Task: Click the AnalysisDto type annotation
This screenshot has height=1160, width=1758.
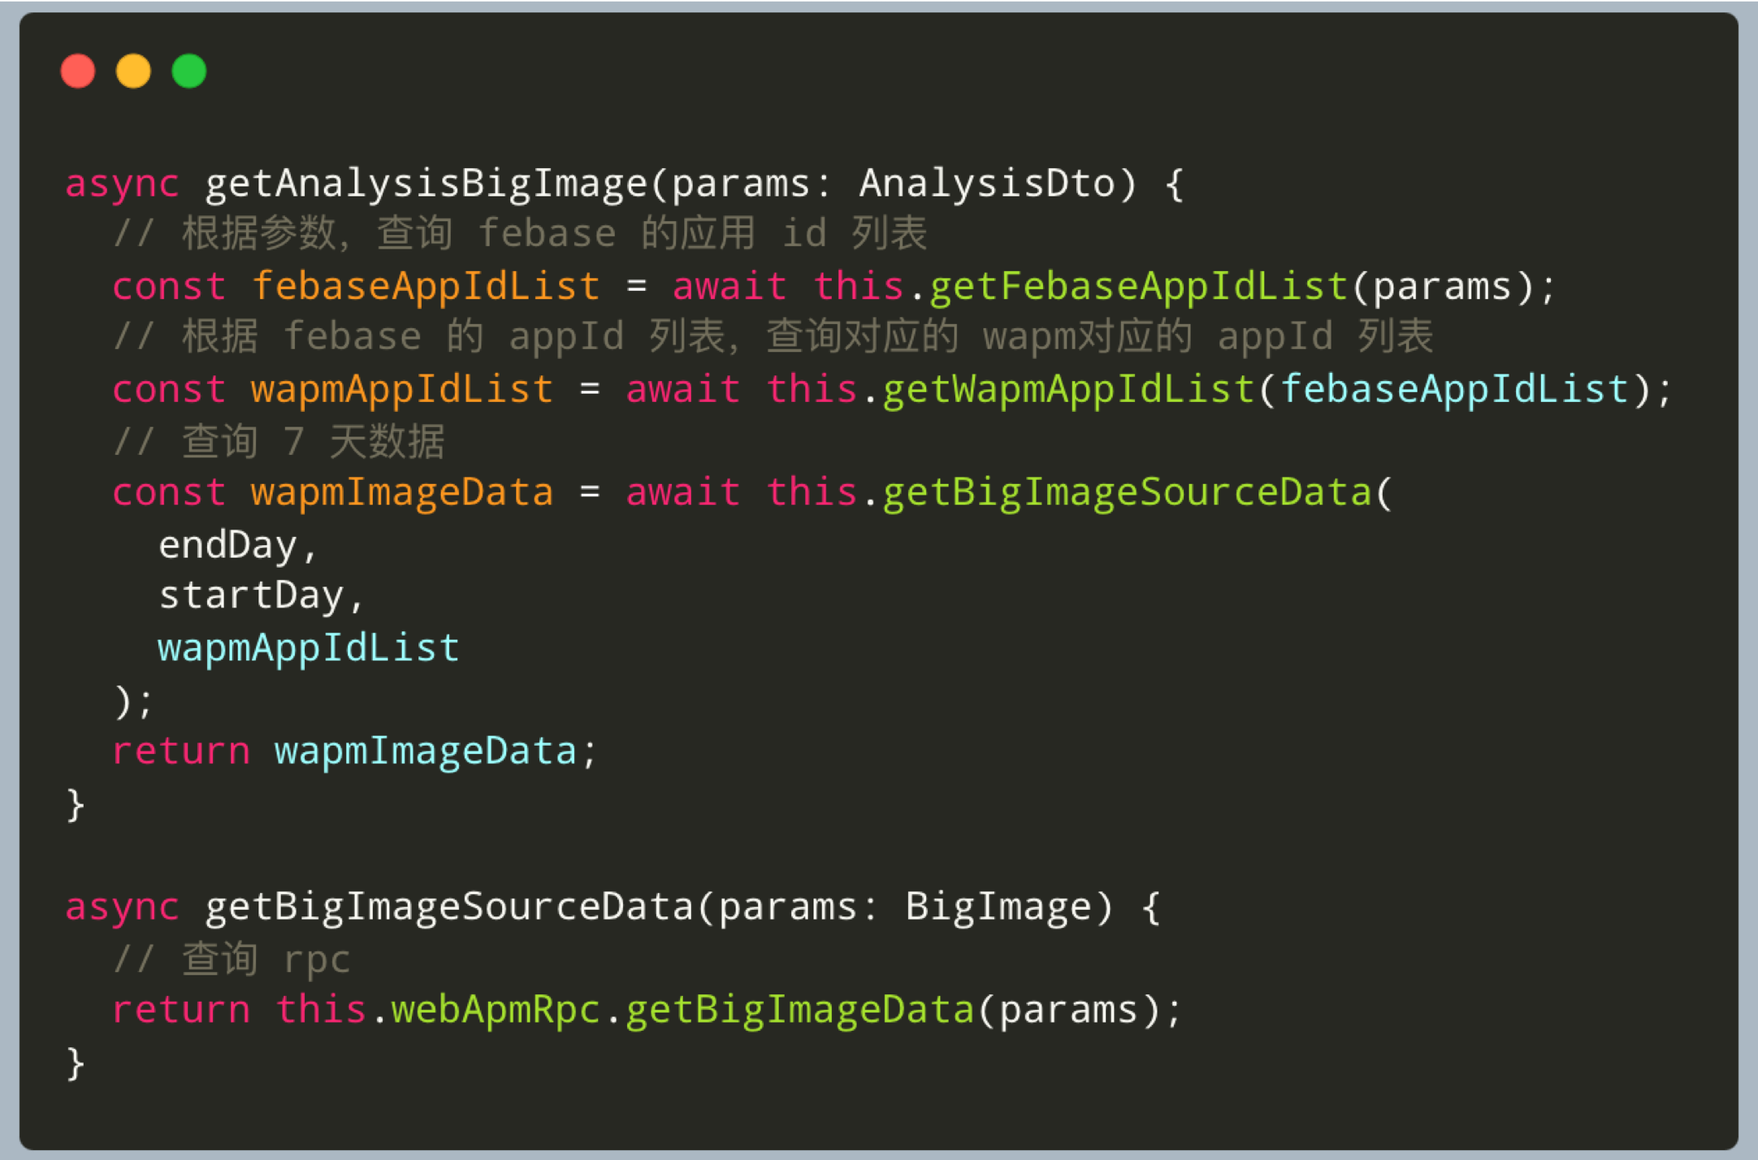Action: (x=988, y=184)
